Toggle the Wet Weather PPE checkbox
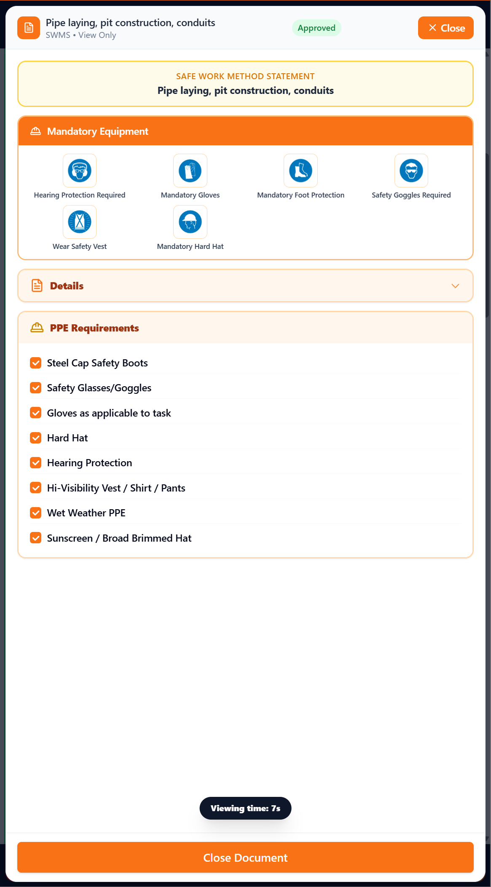 (36, 513)
